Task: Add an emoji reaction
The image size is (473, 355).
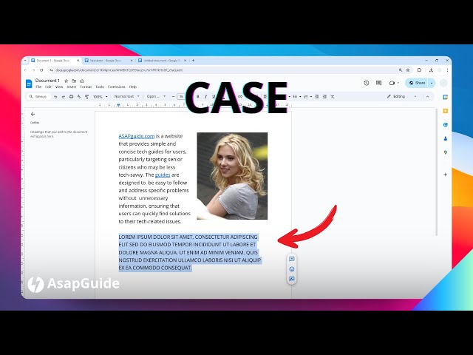Action: 292,269
